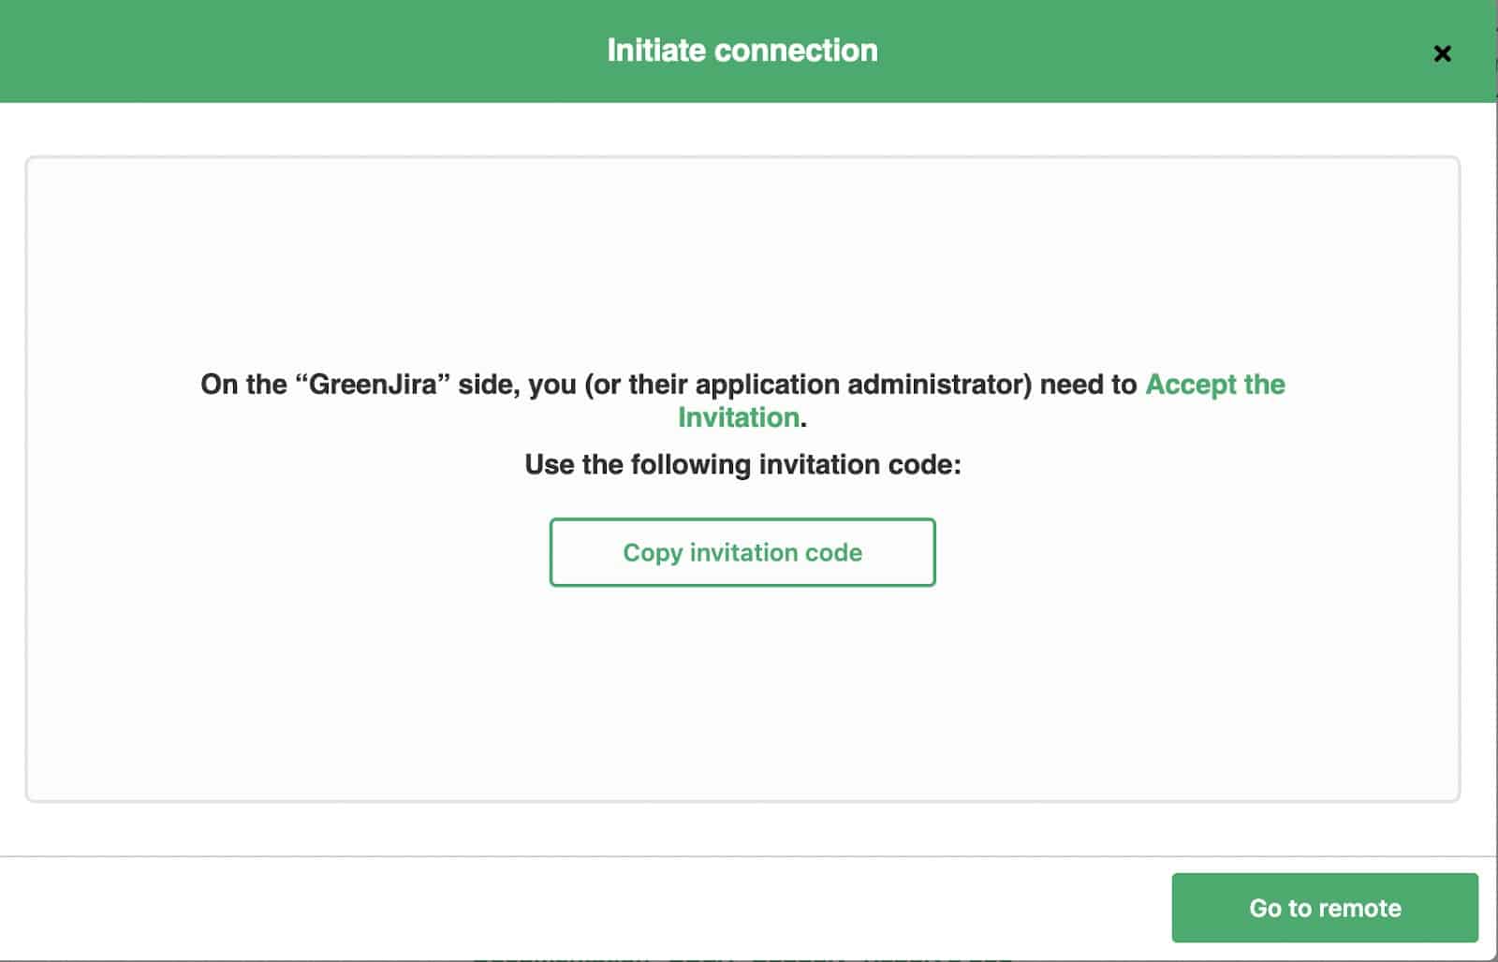The image size is (1498, 962).
Task: Click the 'need to' text before the link
Action: (1089, 385)
